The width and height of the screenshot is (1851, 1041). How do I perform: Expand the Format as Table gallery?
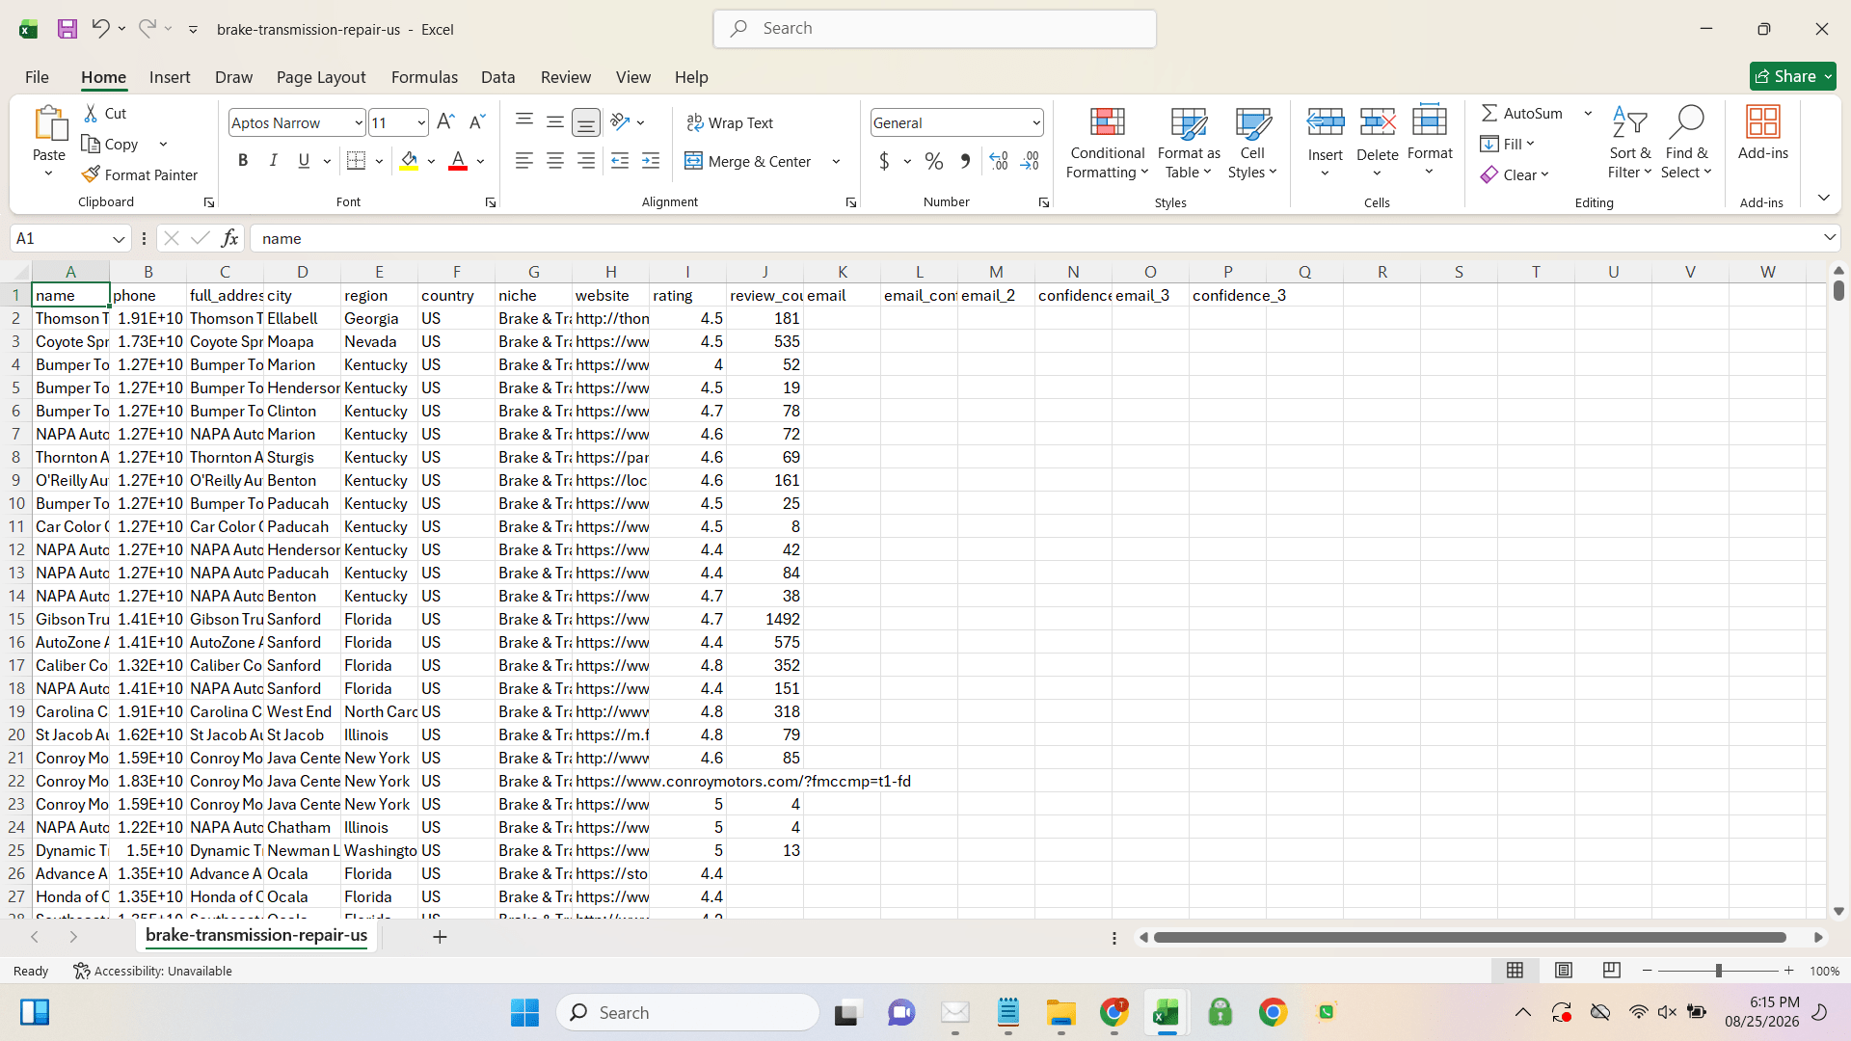1189,143
